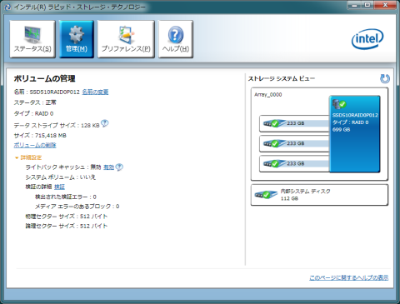Viewport: 400px width, 304px height.
Task: Click the Array_0000 label
Action: point(268,95)
